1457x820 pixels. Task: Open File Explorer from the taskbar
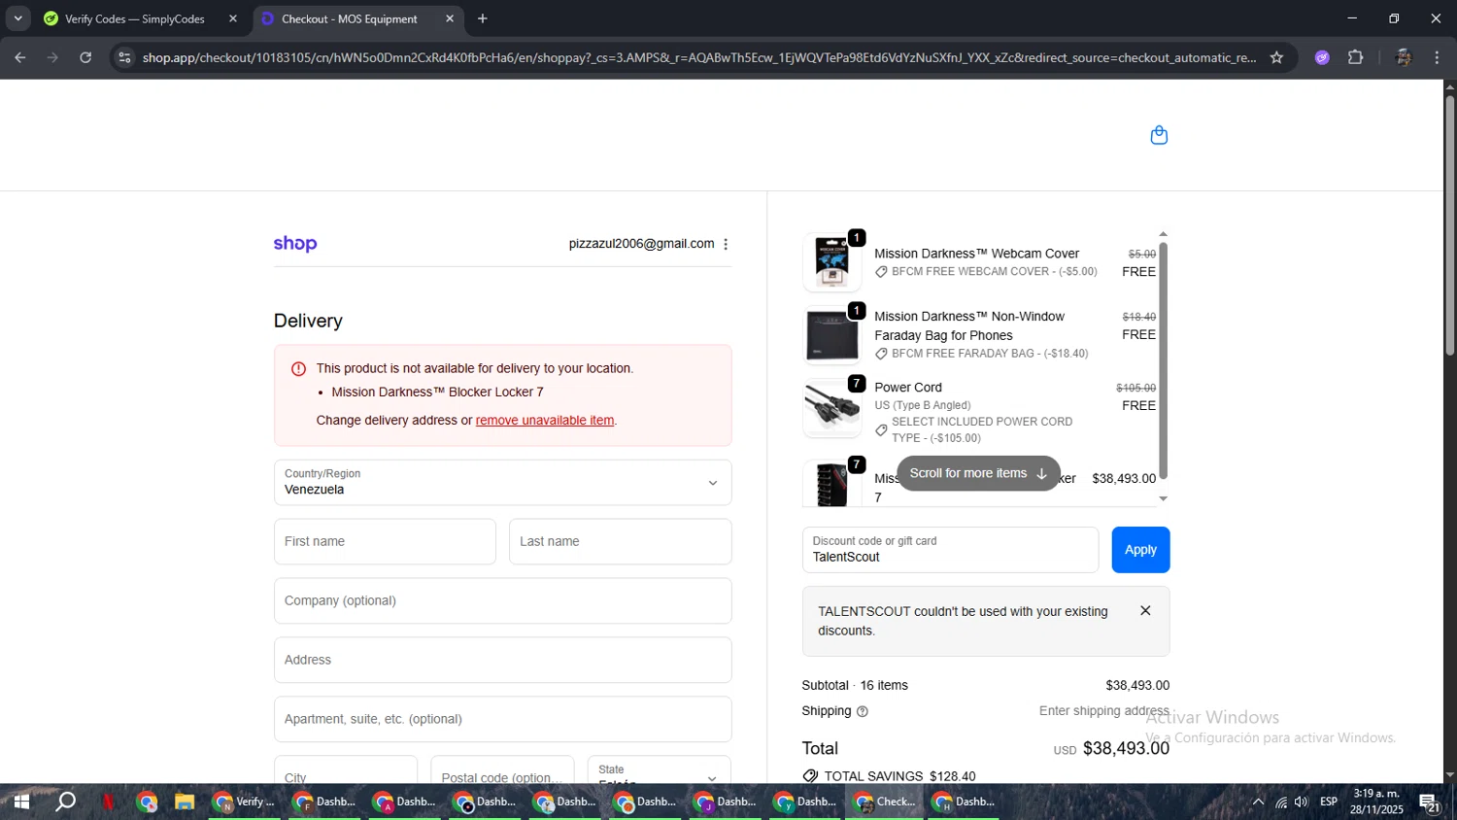tap(185, 802)
